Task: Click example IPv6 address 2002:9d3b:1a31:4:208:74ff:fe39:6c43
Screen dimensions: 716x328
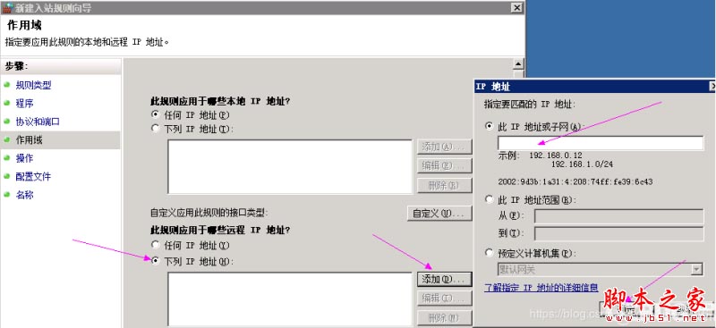Action: point(575,181)
